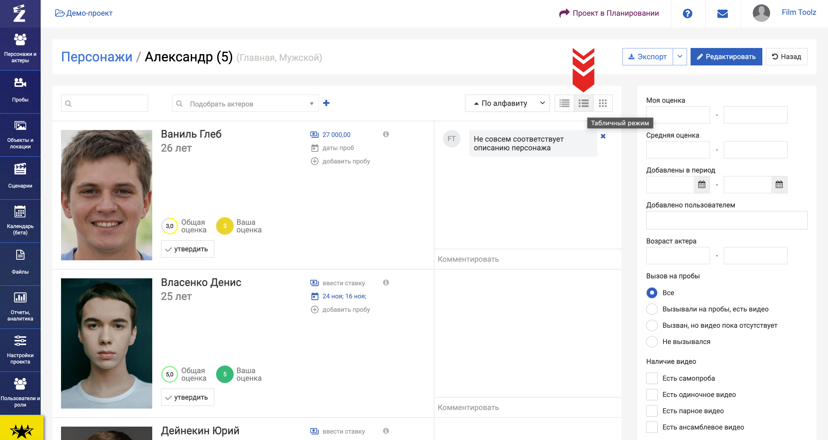Switch to table mode view icon
The height and width of the screenshot is (440, 828).
coord(583,103)
